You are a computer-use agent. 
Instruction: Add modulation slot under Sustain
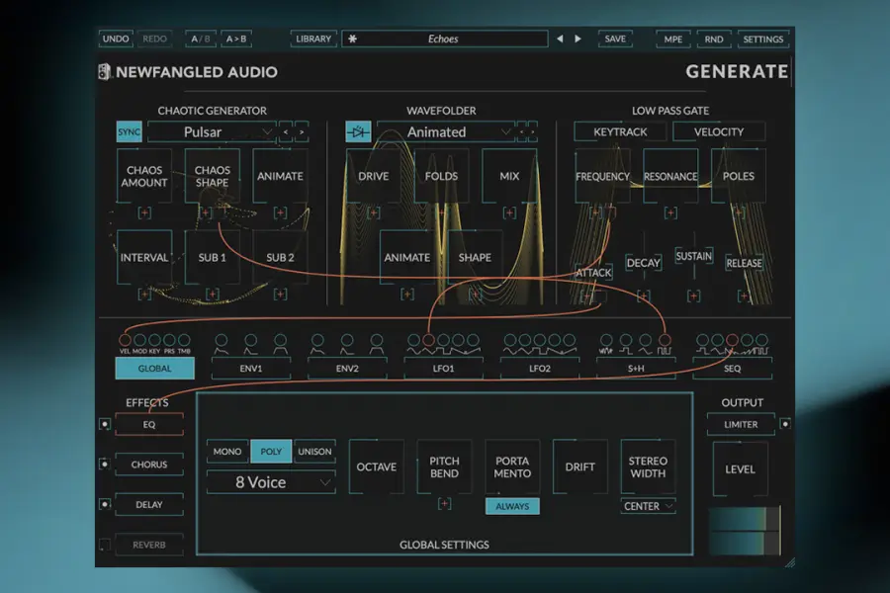tap(693, 296)
